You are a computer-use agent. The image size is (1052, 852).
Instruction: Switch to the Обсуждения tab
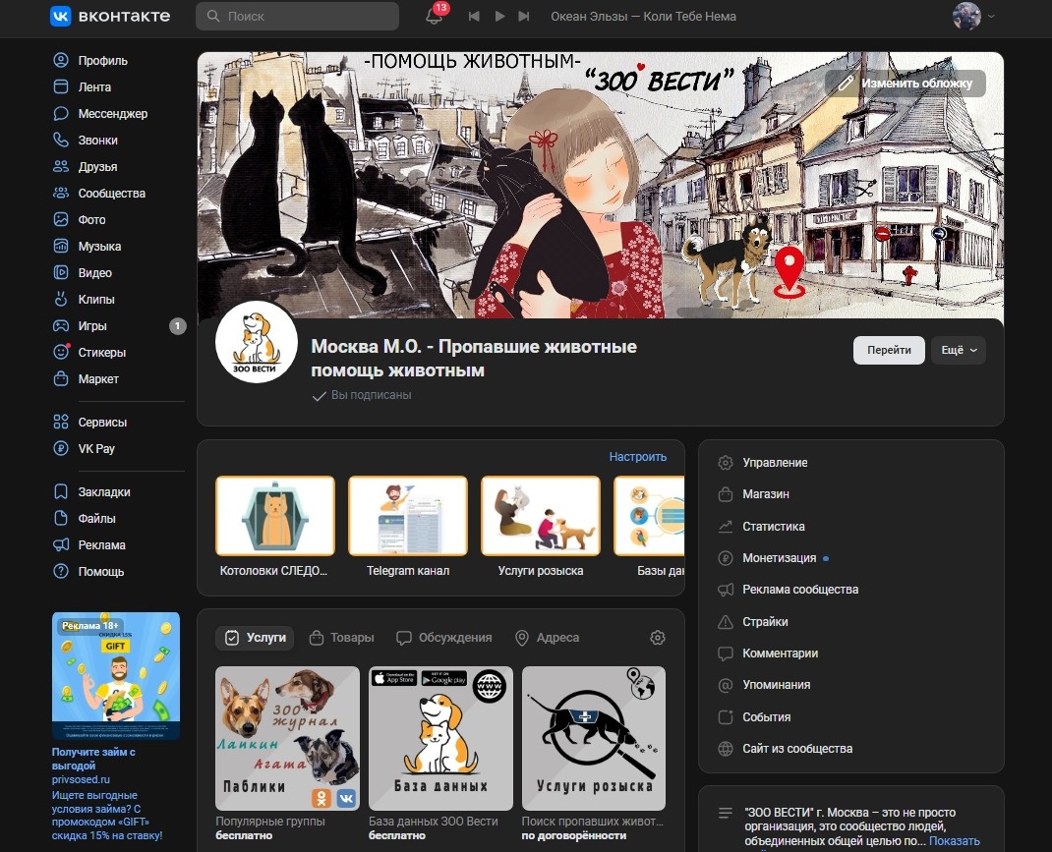point(444,638)
